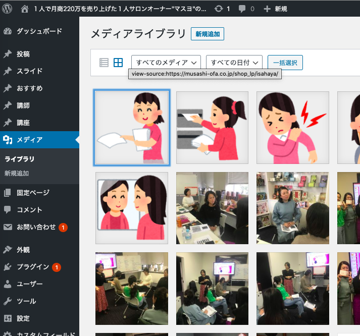Click the sliders icon beside 設定
The width and height of the screenshot is (360, 336).
coord(8,318)
